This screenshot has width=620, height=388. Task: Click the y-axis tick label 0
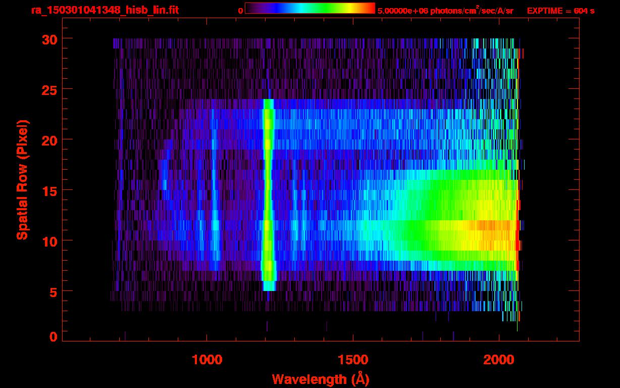point(53,336)
